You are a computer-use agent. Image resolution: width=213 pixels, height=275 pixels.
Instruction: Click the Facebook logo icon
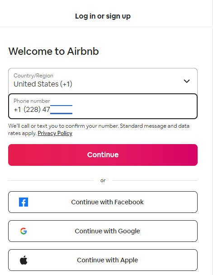(24, 202)
